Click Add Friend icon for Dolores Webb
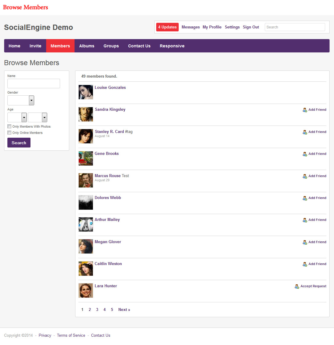This screenshot has height=345, width=334. 305,198
